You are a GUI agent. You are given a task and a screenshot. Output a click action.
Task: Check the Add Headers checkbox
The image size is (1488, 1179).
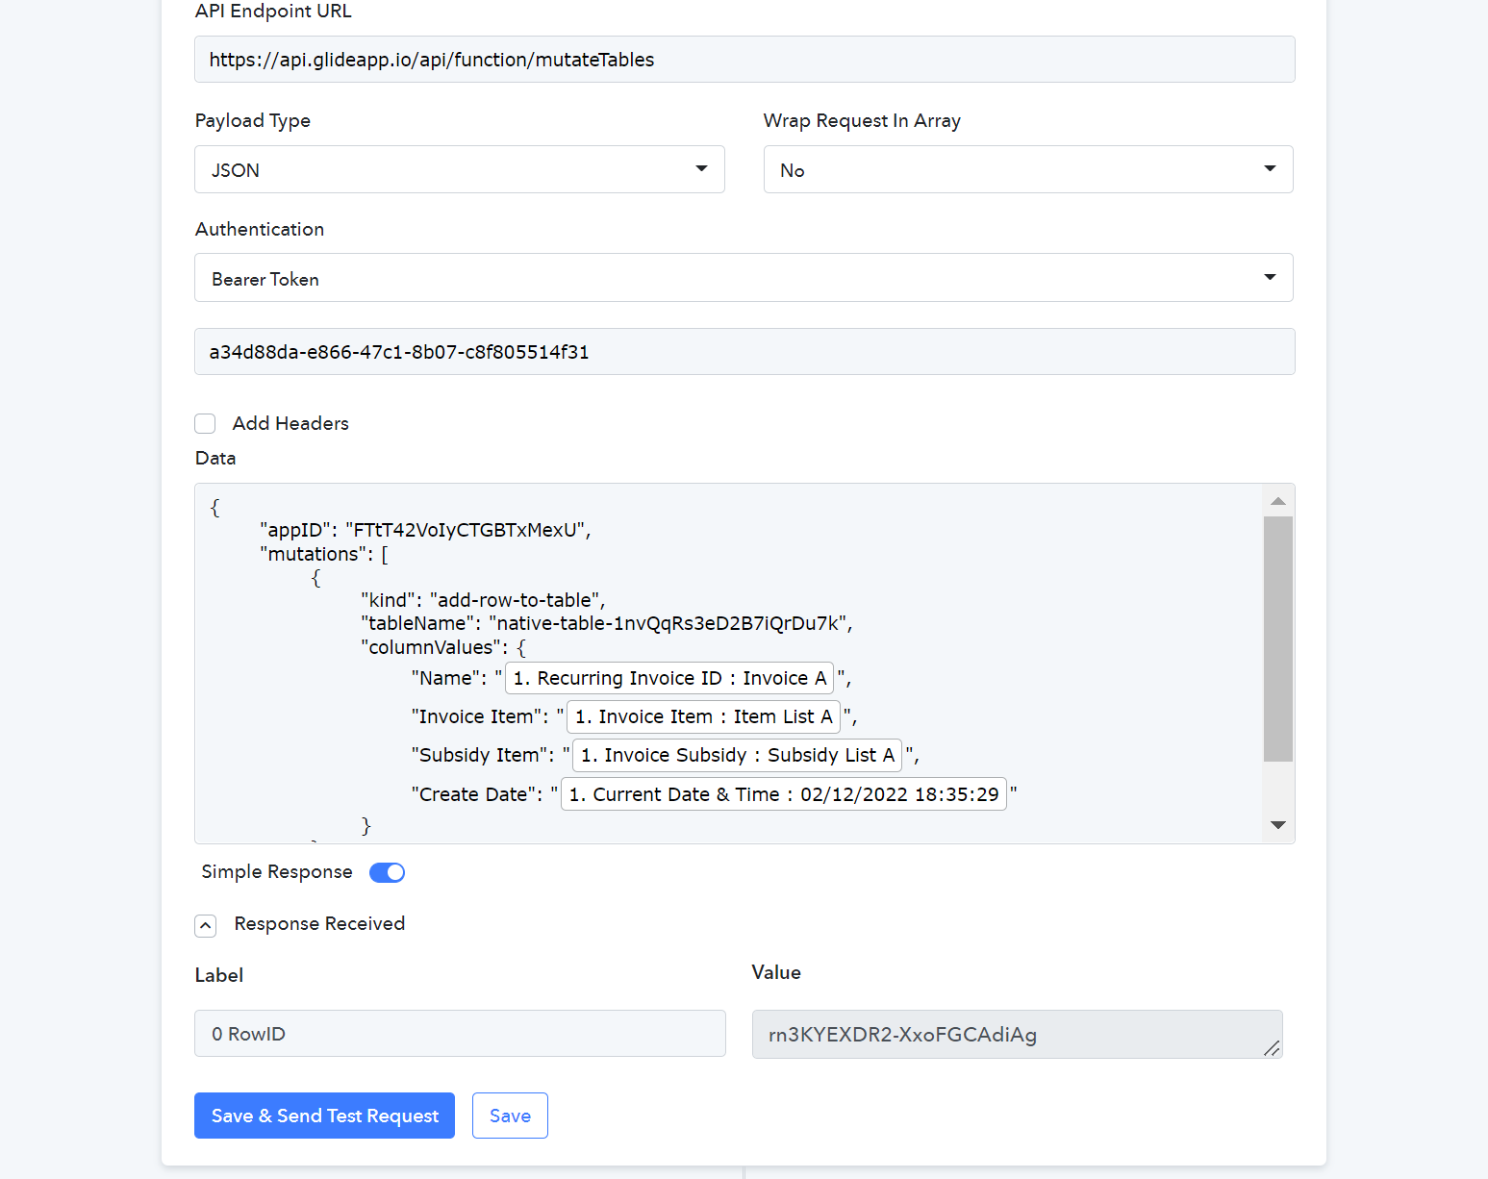coord(205,424)
